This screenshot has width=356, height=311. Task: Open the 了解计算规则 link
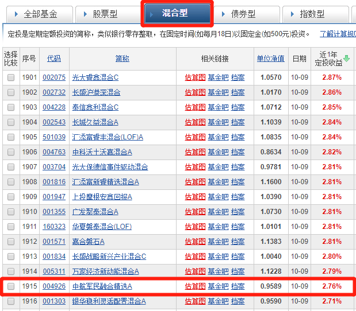point(338,34)
